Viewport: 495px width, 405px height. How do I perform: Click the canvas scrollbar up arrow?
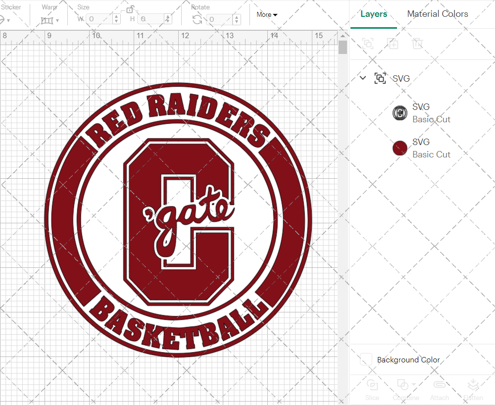343,35
